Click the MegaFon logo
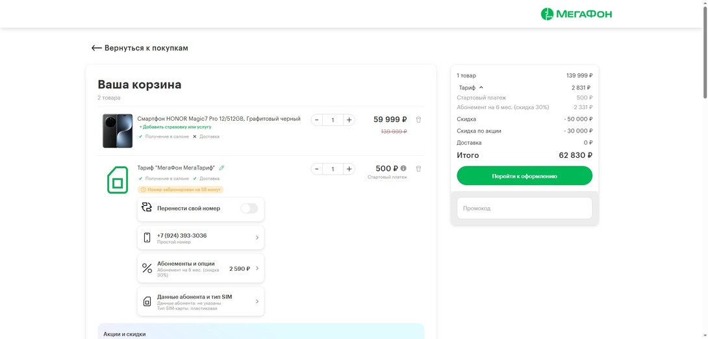This screenshot has height=339, width=708. [576, 14]
